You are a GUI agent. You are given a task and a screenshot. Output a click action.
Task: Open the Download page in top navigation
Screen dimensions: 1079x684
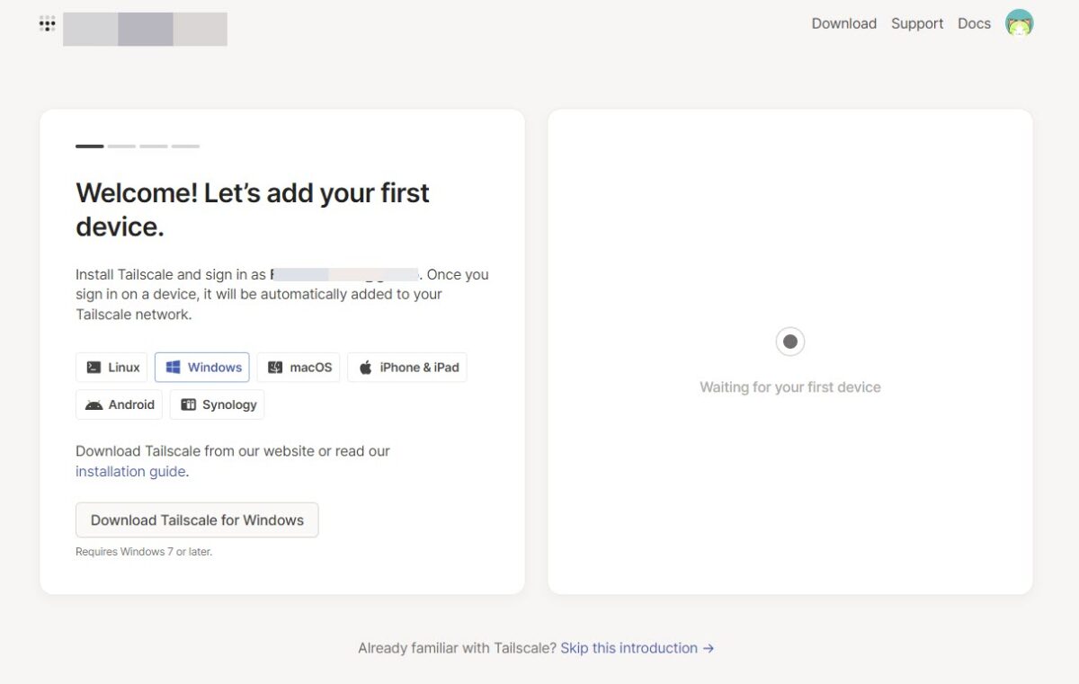[843, 23]
